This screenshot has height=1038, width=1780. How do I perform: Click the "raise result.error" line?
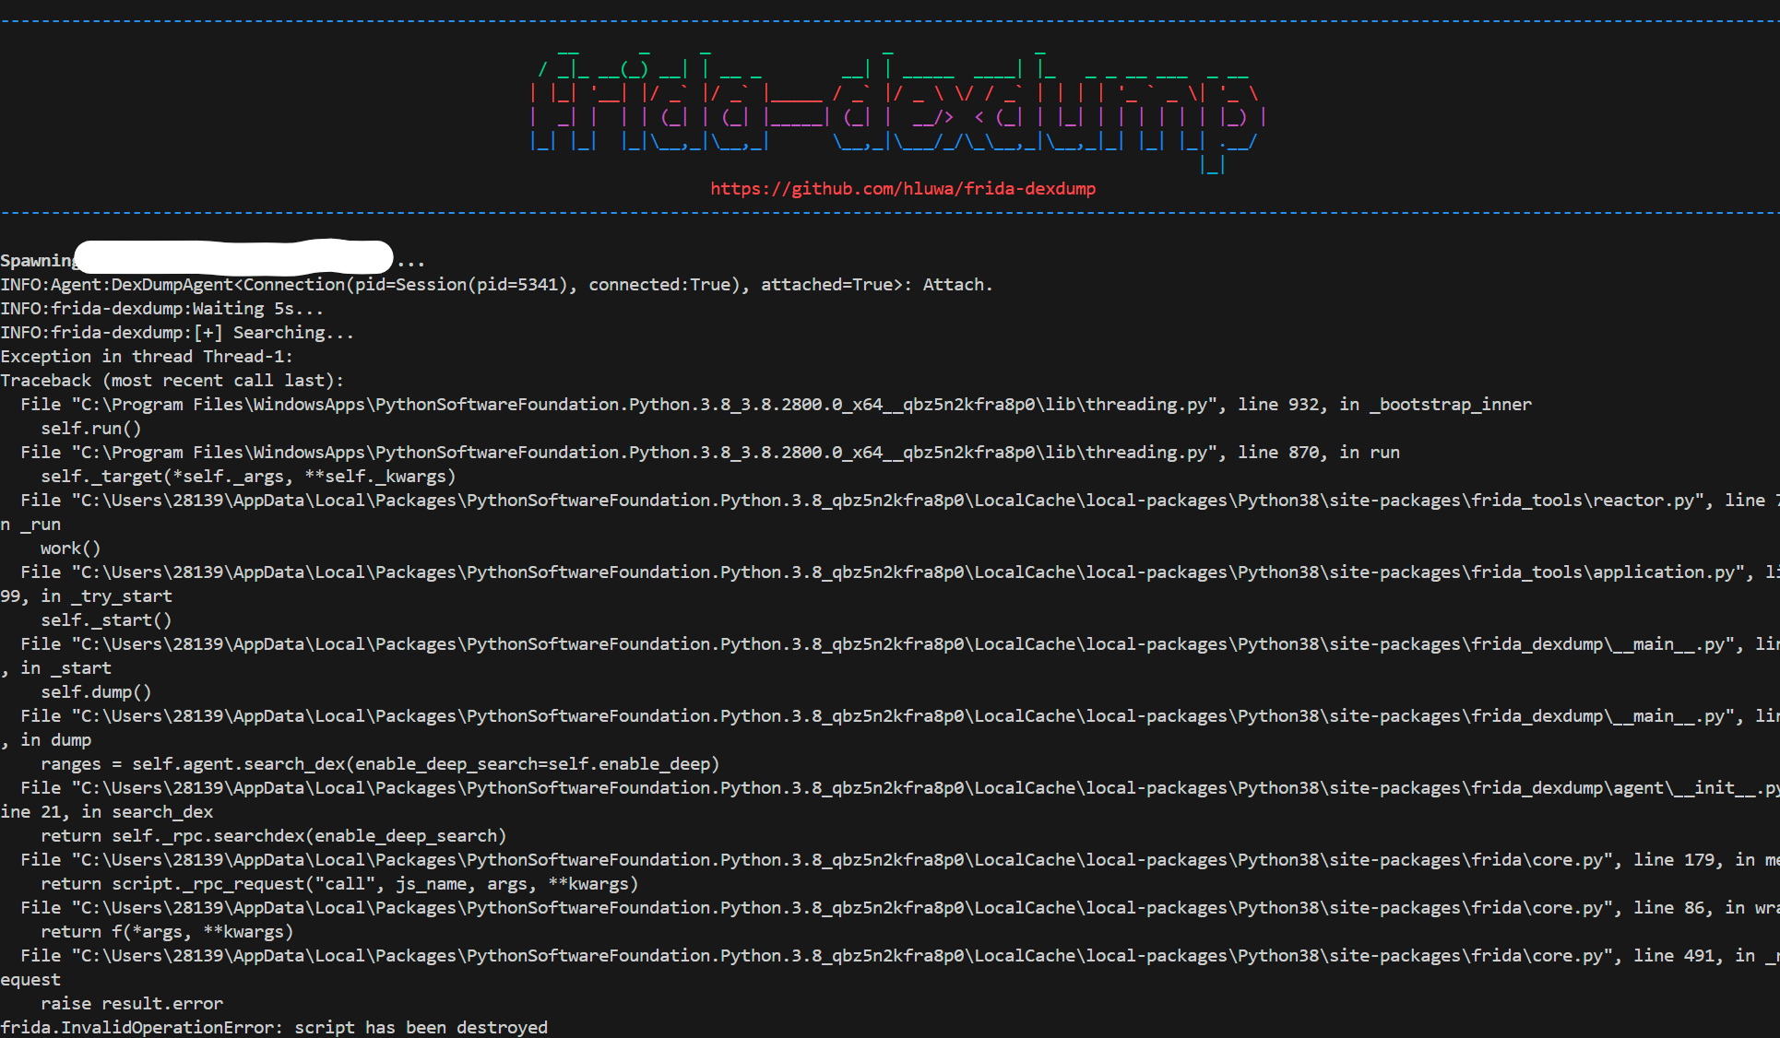[131, 1004]
